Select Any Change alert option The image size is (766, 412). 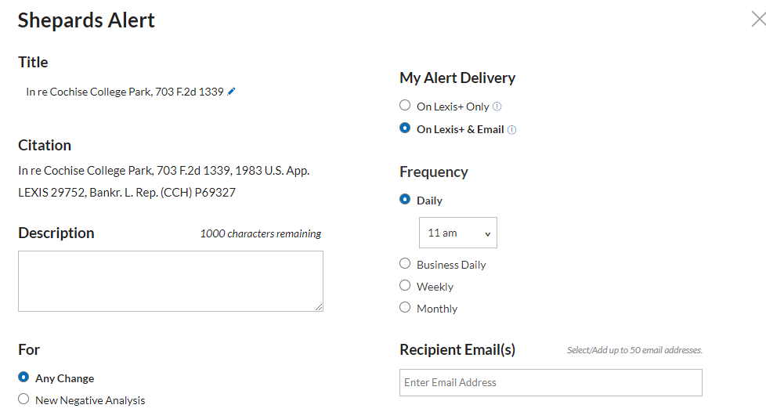[23, 378]
